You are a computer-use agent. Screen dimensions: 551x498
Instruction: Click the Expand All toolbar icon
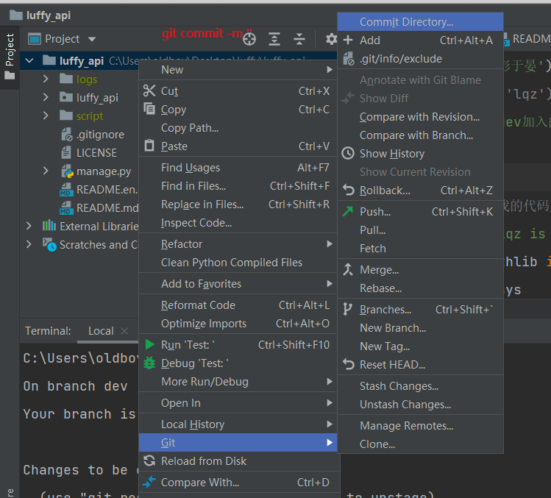tap(274, 39)
